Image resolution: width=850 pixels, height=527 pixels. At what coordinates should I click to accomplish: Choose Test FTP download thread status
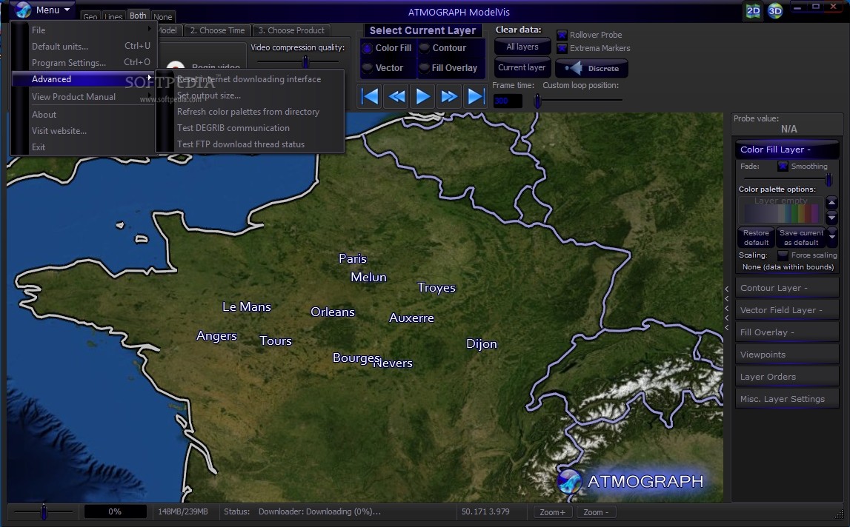(x=250, y=144)
